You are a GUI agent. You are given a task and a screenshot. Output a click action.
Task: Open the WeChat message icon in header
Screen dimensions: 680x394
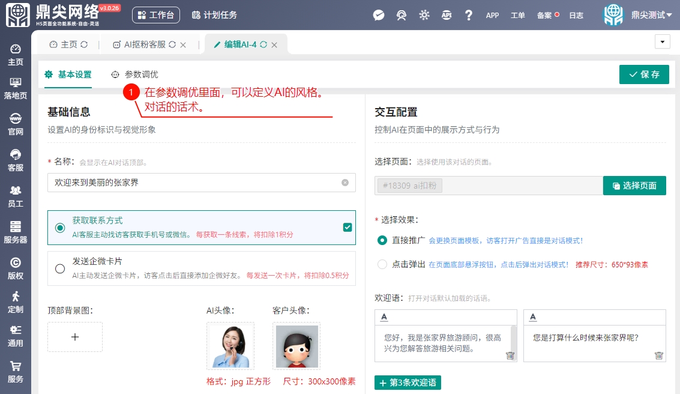tap(379, 15)
